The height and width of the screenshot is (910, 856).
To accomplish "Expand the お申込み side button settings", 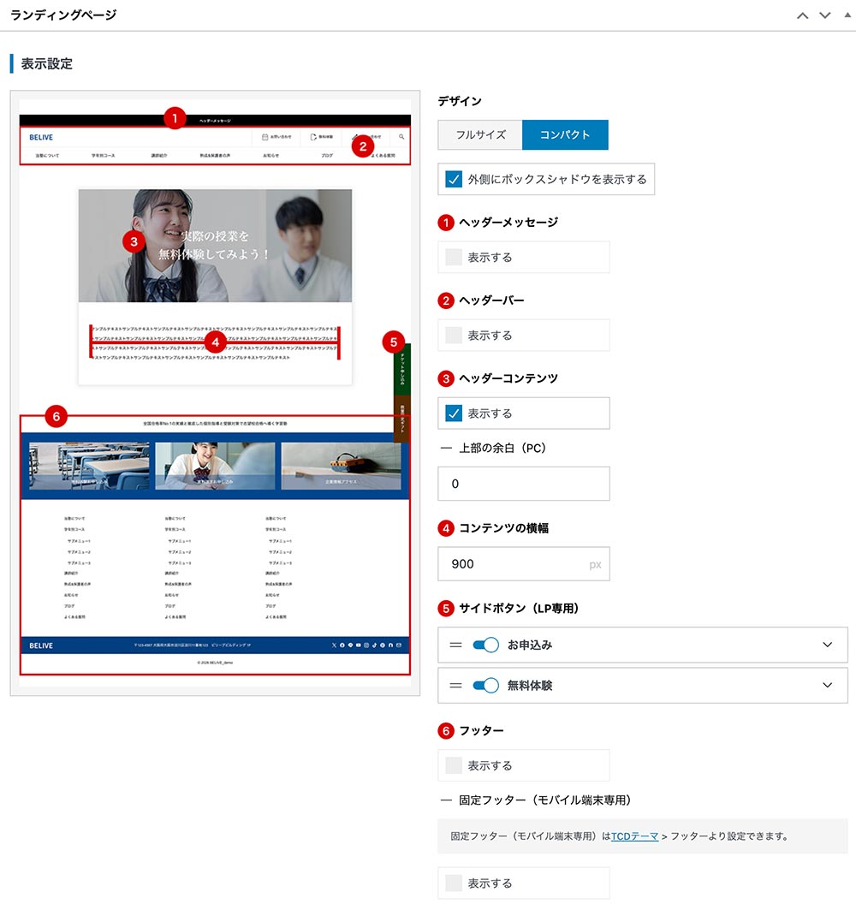I will coord(827,645).
